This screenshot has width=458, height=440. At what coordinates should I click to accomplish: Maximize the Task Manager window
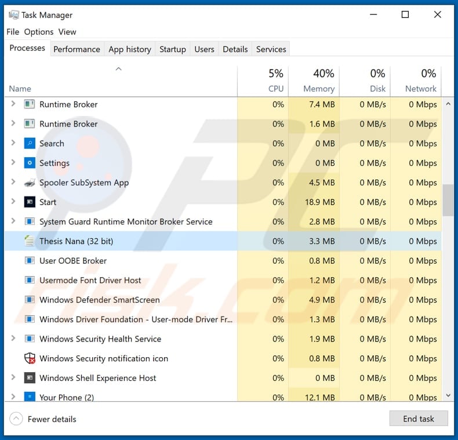point(405,14)
